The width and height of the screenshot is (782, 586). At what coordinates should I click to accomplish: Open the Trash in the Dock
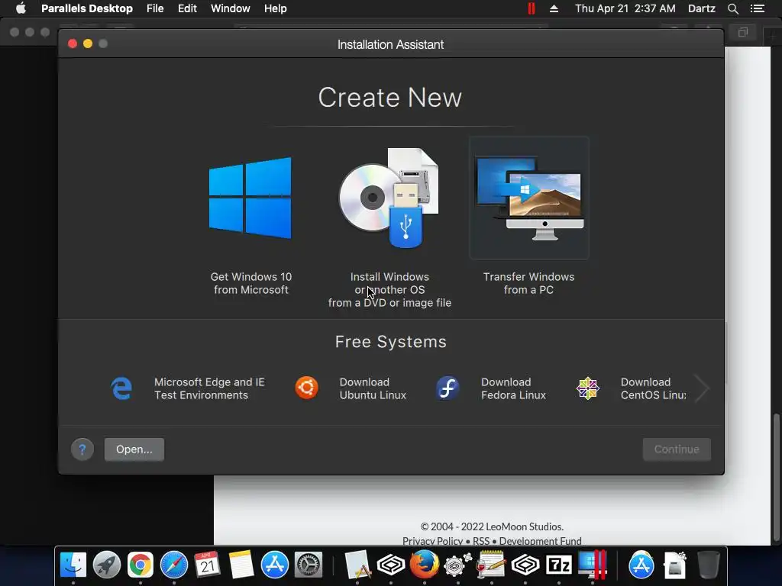708,565
